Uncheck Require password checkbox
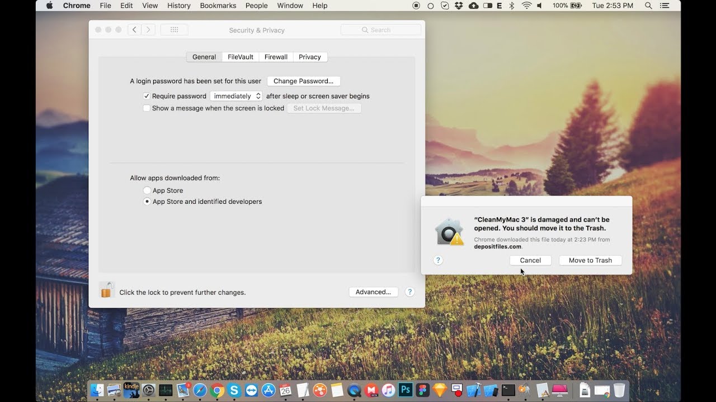The image size is (716, 402). pos(147,96)
